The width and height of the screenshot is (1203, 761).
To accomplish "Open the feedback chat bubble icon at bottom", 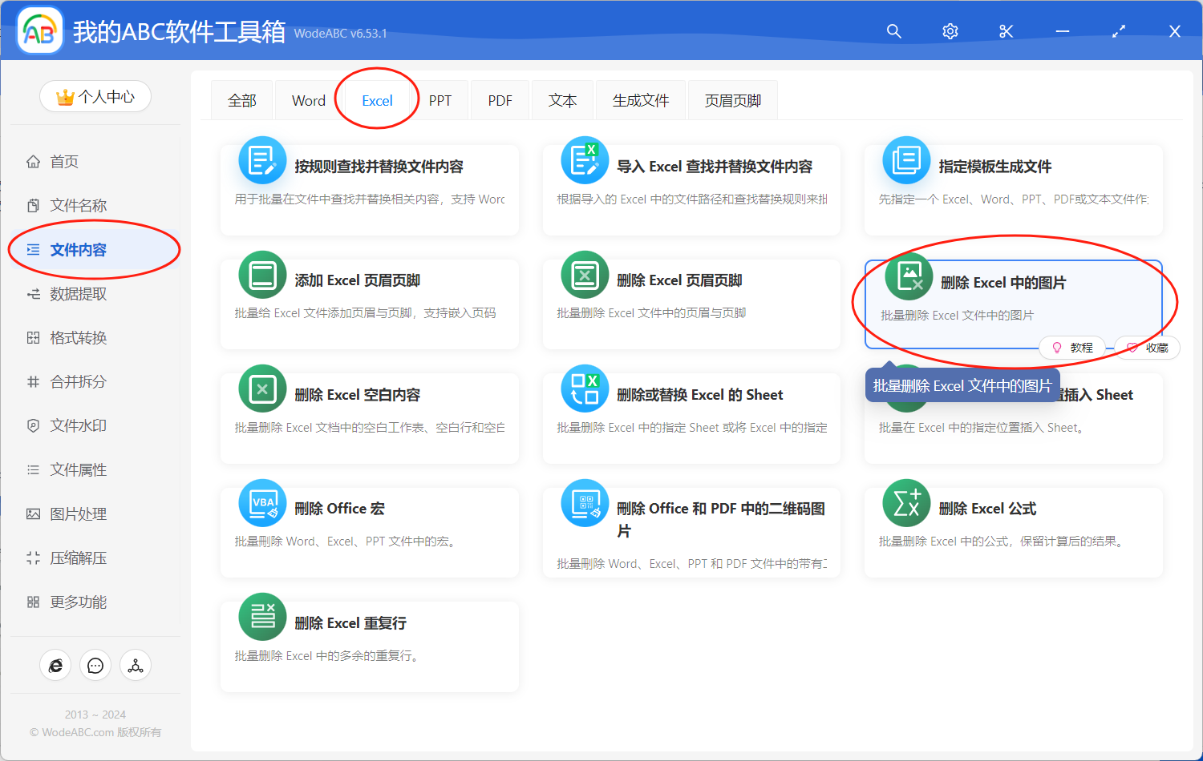I will tap(95, 665).
